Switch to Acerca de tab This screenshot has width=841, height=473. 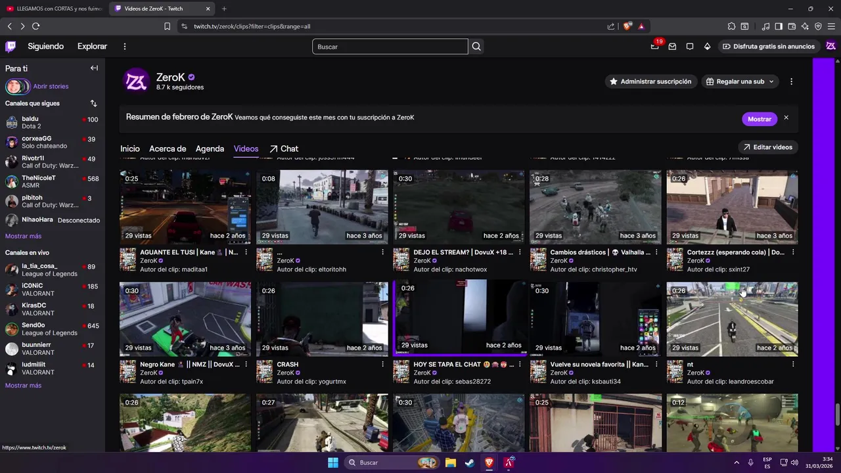168,149
